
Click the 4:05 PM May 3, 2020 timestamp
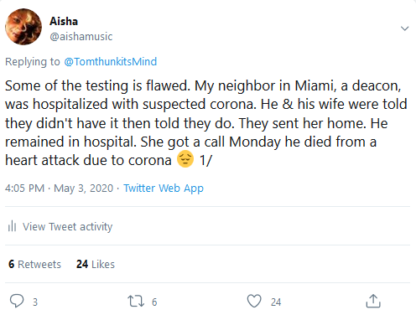pyautogui.click(x=59, y=188)
